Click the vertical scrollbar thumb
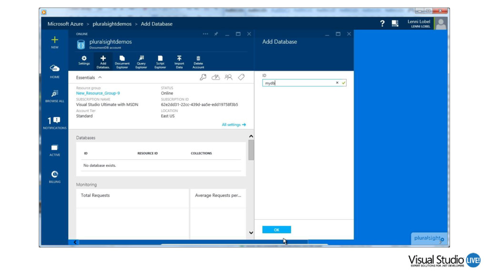 [251, 150]
